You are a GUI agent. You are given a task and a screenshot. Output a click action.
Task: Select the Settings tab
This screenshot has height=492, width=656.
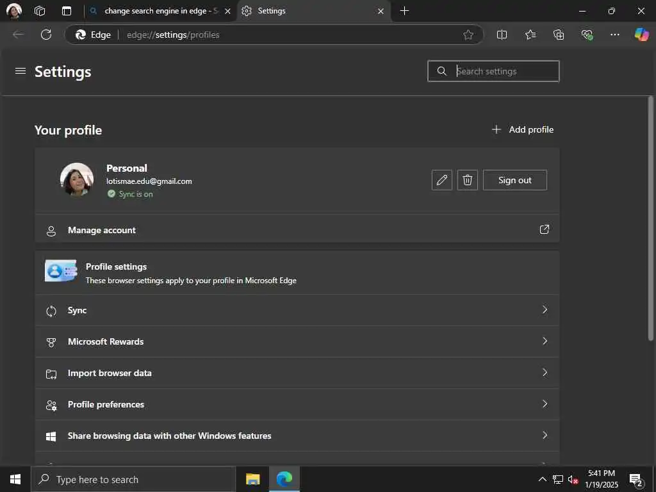pos(314,11)
